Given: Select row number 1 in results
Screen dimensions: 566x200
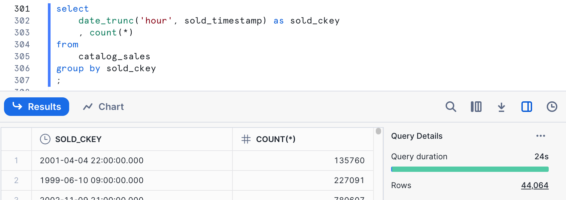Looking at the screenshot, I should pyautogui.click(x=16, y=161).
